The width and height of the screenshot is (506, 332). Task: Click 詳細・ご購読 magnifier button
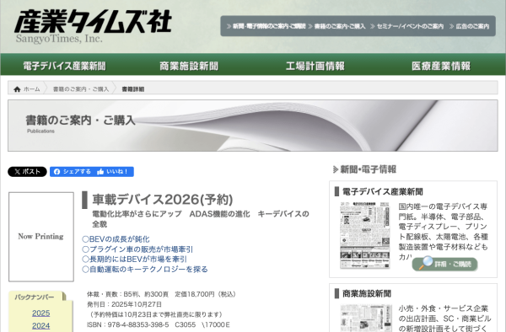[x=444, y=264]
